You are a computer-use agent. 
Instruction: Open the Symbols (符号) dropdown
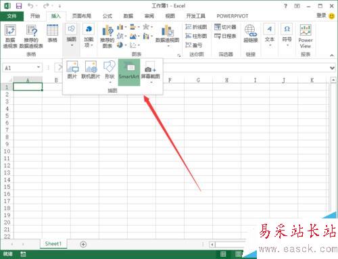coord(287,35)
